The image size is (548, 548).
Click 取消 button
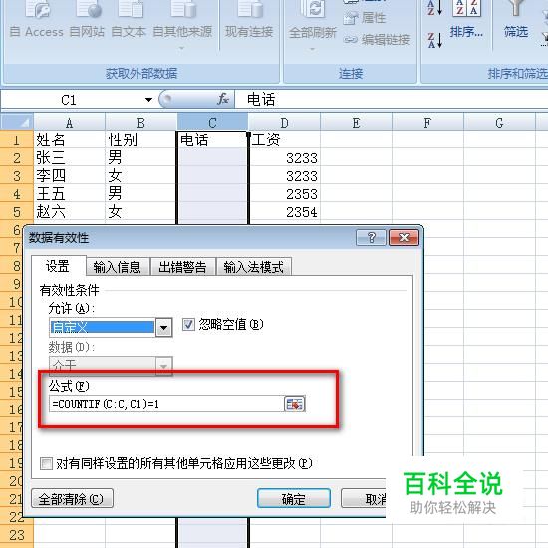click(x=364, y=499)
